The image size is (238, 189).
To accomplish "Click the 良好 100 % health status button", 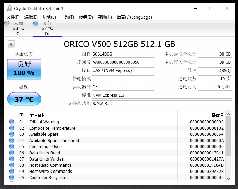I will tap(24, 69).
